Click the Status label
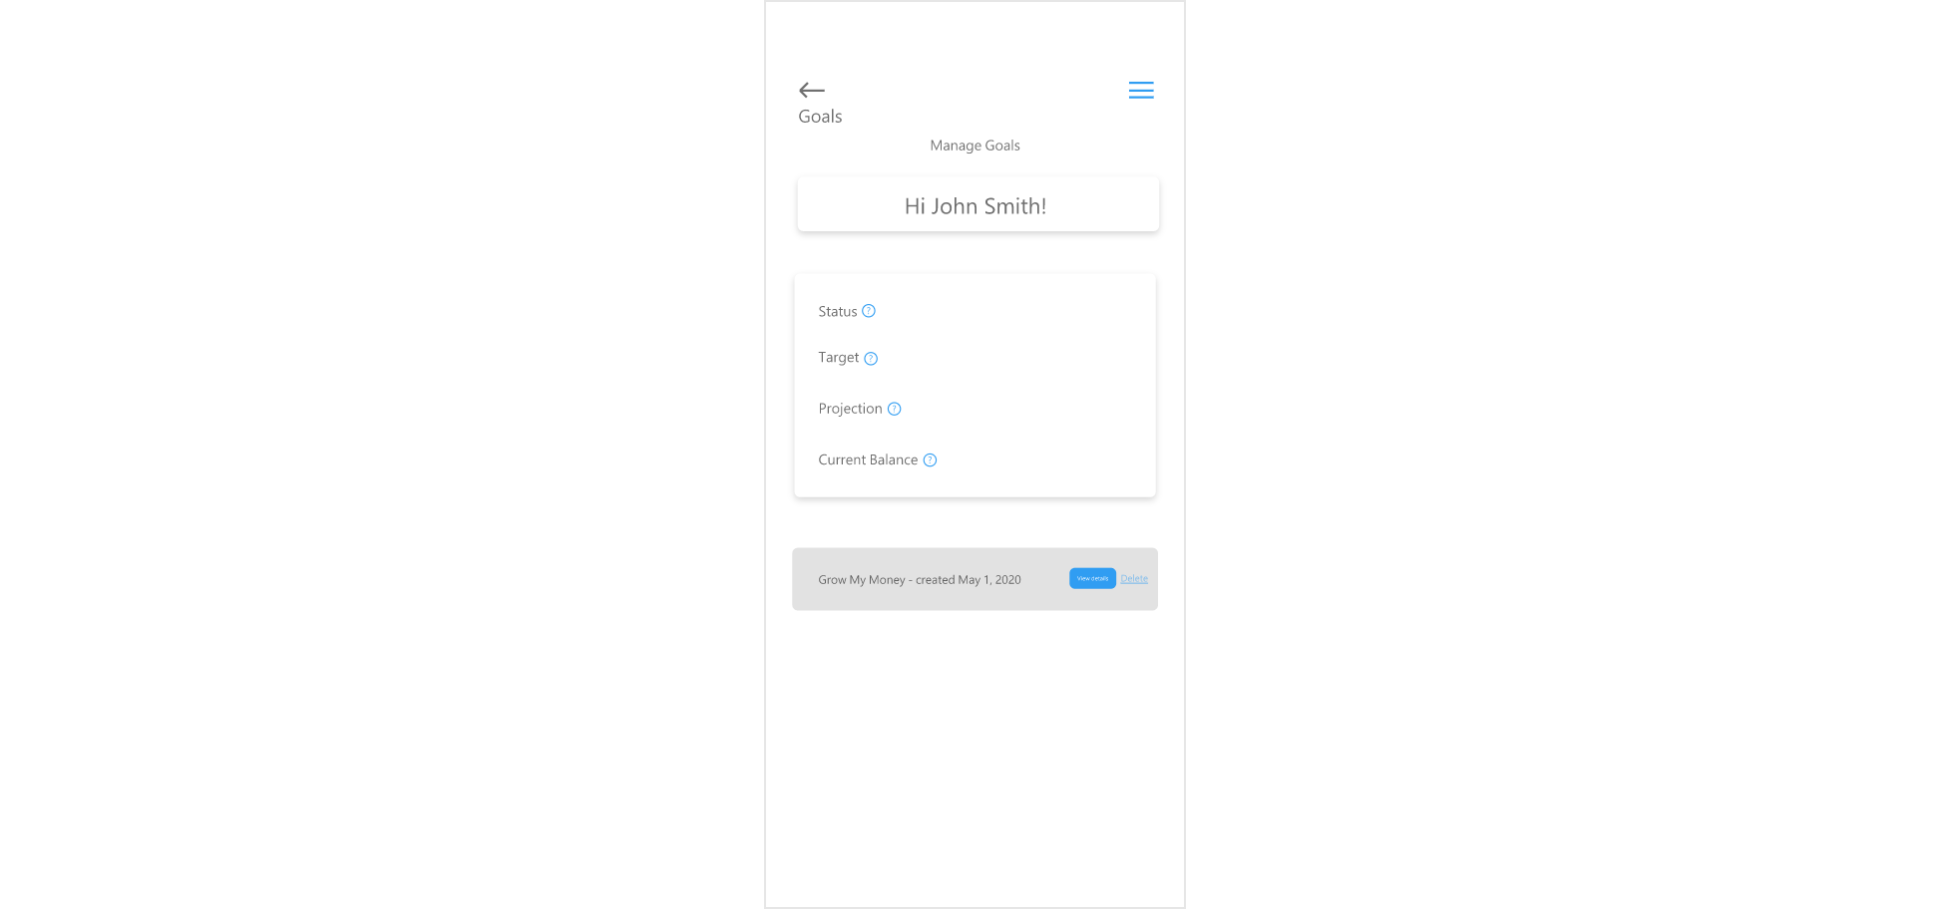Image resolution: width=1949 pixels, height=909 pixels. pyautogui.click(x=838, y=312)
